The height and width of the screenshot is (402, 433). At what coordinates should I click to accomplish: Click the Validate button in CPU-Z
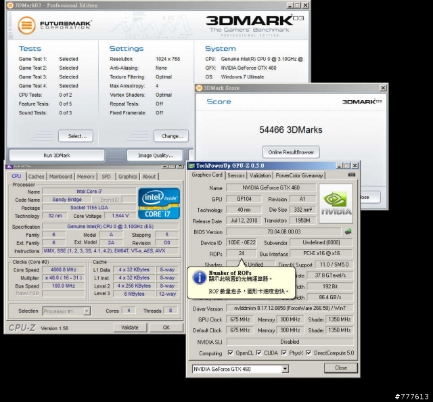coord(130,328)
